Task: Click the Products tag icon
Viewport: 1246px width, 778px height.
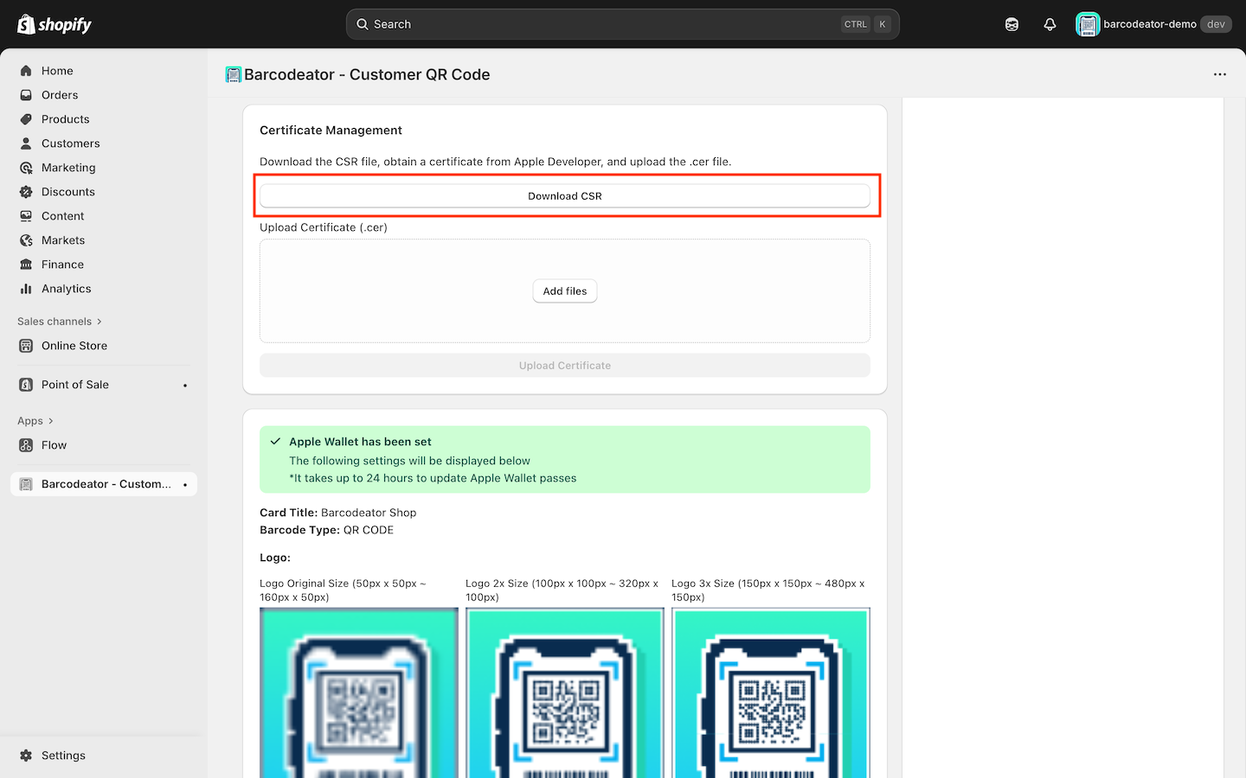Action: click(x=26, y=119)
